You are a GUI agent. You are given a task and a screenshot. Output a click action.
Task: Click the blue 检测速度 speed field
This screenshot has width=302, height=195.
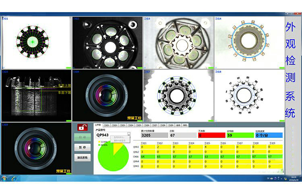click(x=269, y=135)
